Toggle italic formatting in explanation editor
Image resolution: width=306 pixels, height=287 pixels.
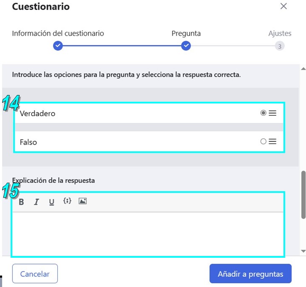coord(37,202)
